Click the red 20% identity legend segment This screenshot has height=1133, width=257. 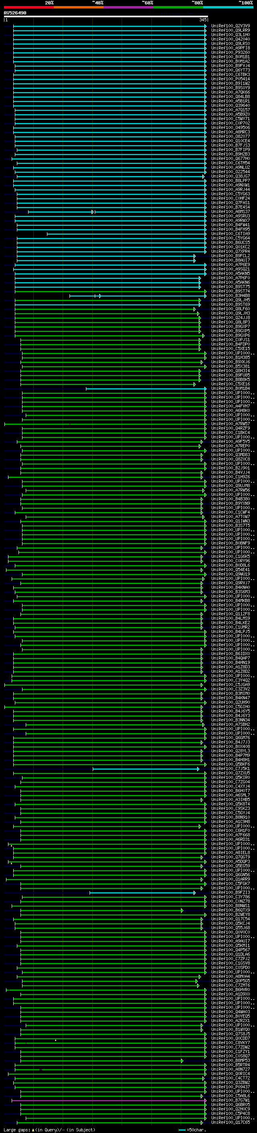(x=29, y=7)
